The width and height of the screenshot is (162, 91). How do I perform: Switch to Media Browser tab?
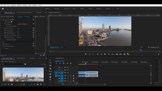tap(21, 58)
